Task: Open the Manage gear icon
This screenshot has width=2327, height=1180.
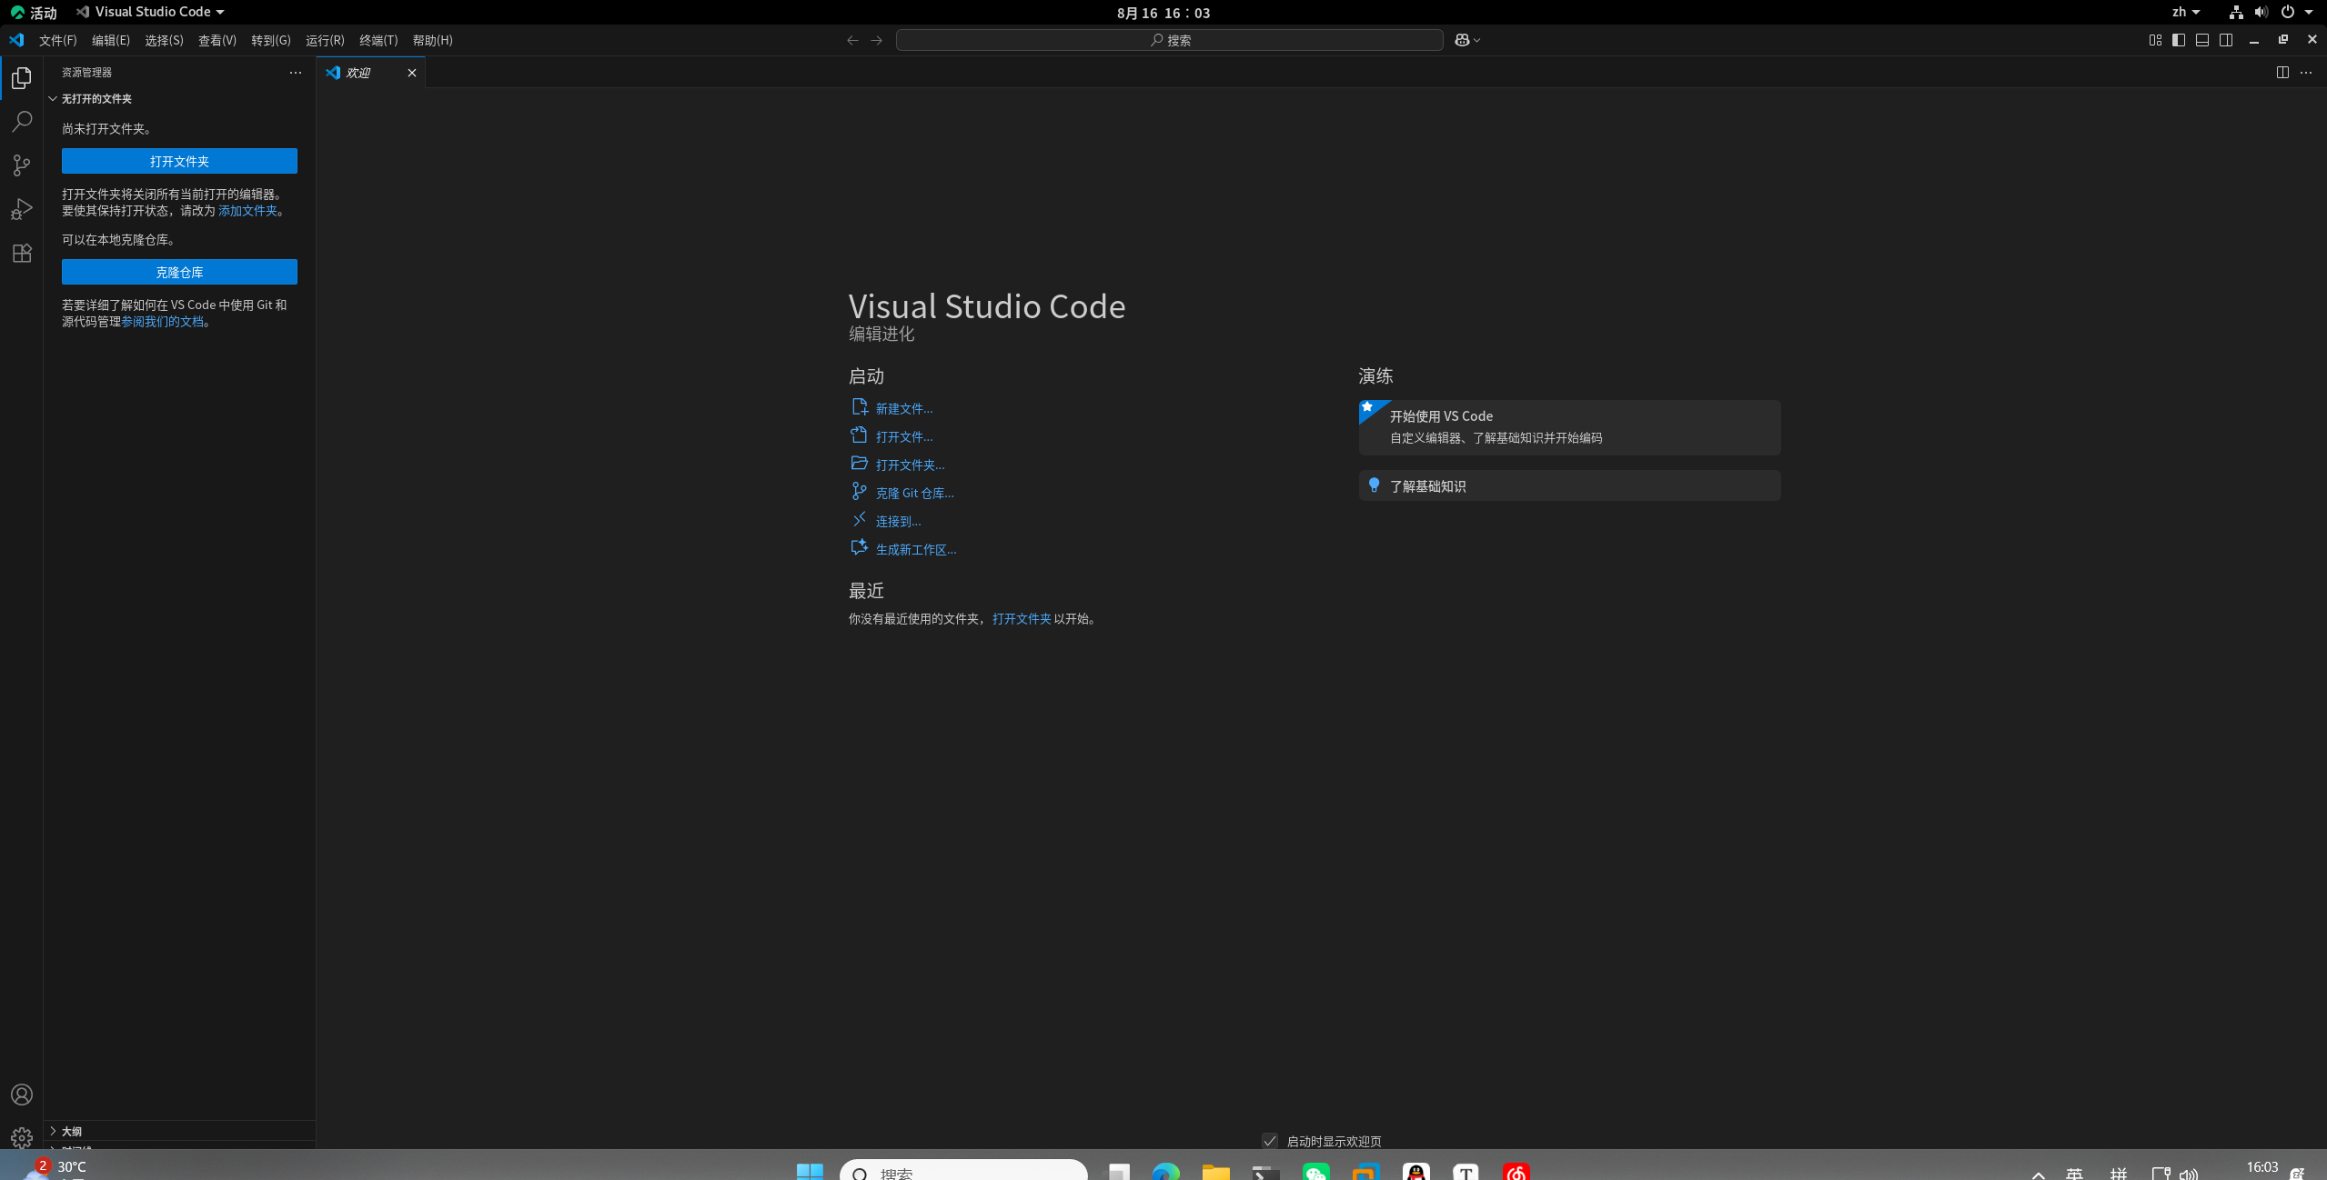Action: coord(22,1137)
